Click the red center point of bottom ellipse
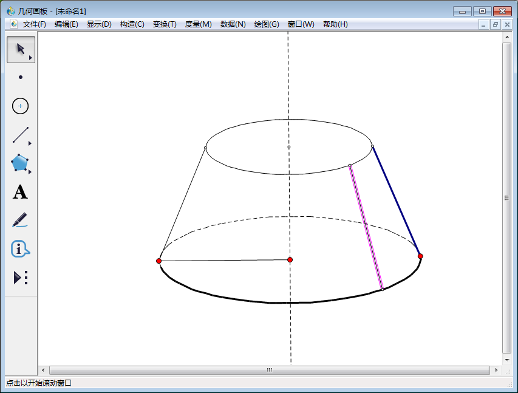This screenshot has width=518, height=393. 290,259
